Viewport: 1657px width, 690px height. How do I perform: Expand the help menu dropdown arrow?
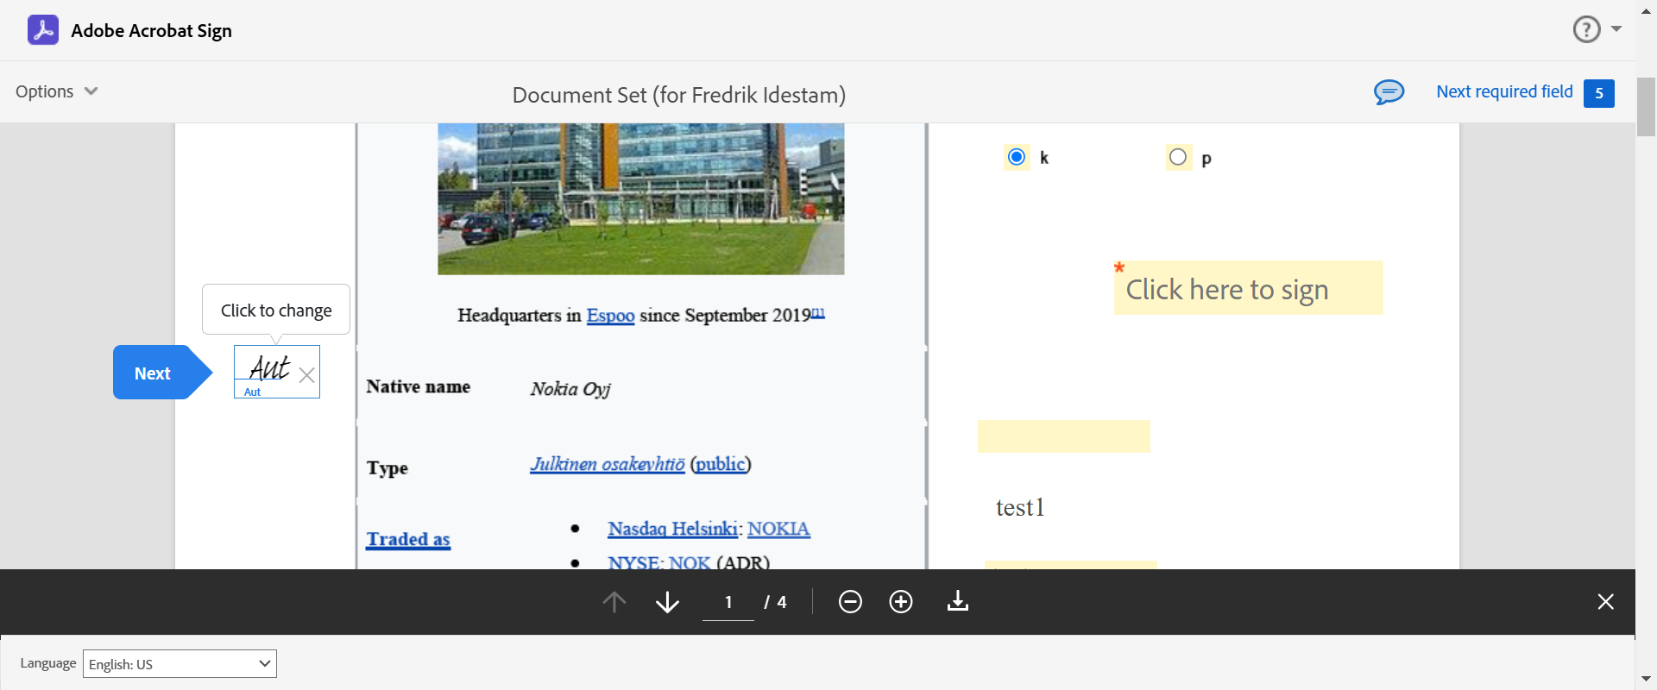point(1616,29)
